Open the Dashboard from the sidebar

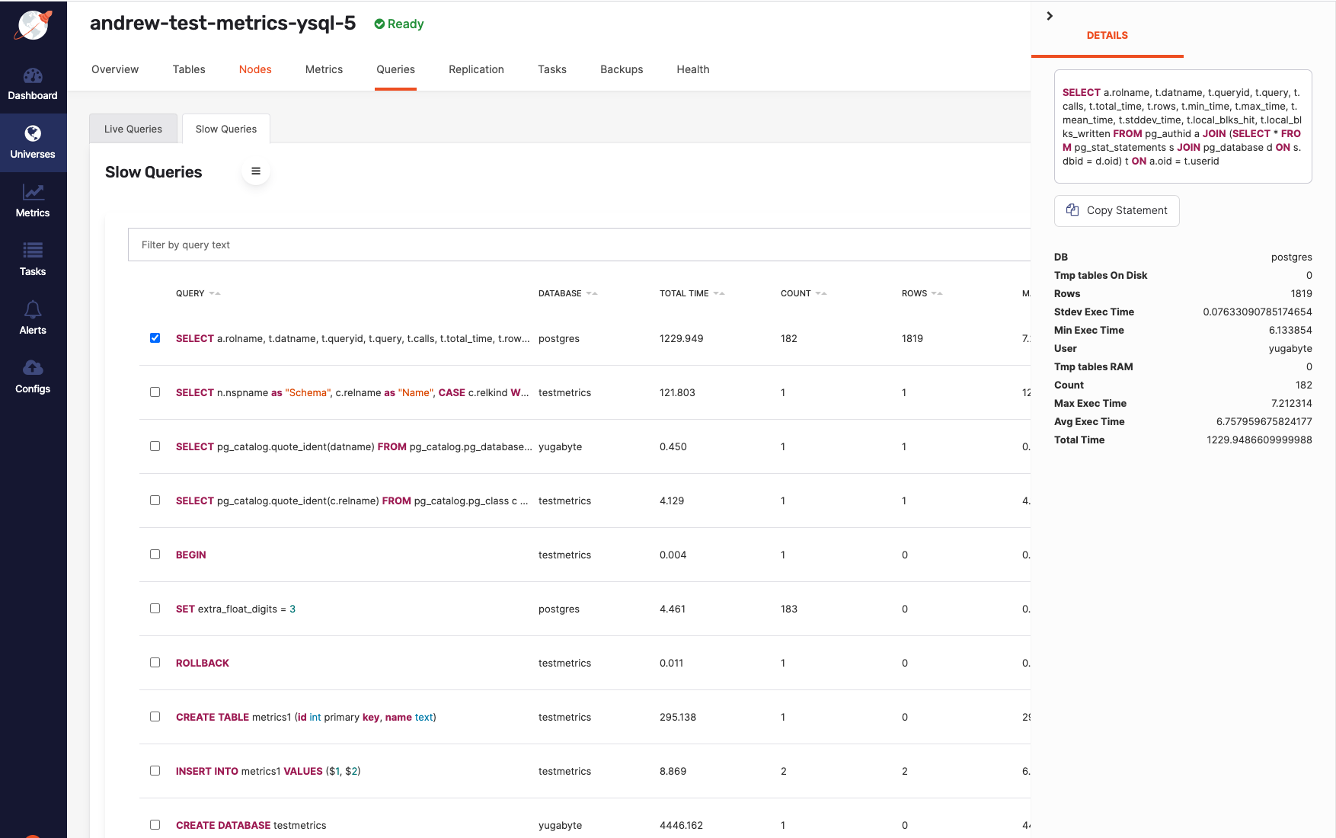(33, 84)
